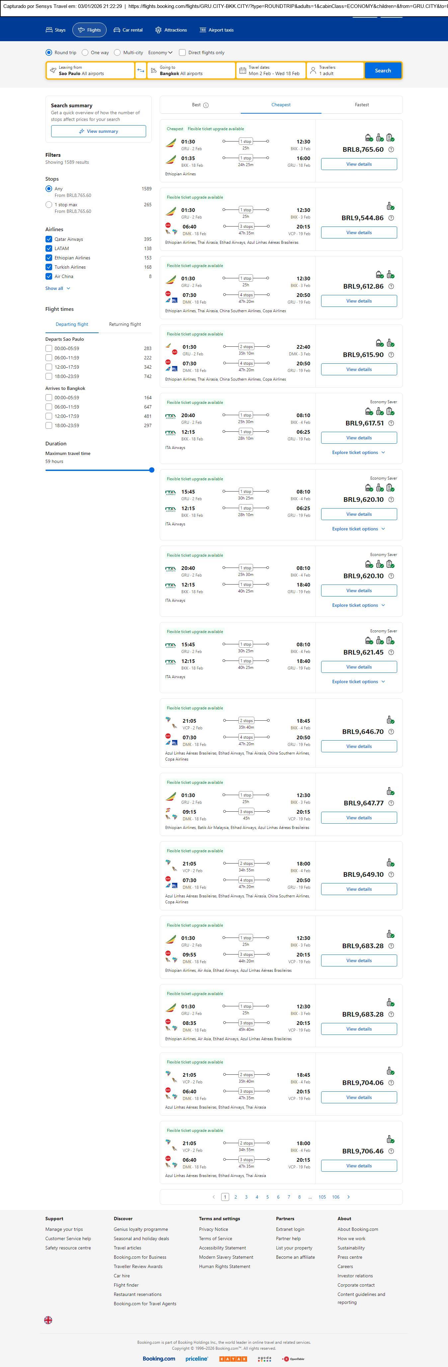Click the price info icon next to BRL9,706.46
The image size is (448, 1367).
(x=391, y=1151)
